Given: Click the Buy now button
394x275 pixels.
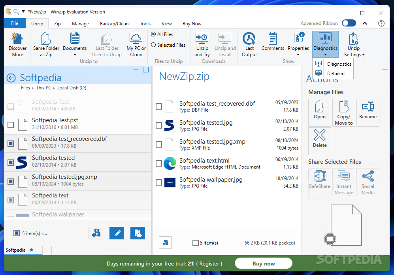Looking at the screenshot, I should (x=264, y=264).
